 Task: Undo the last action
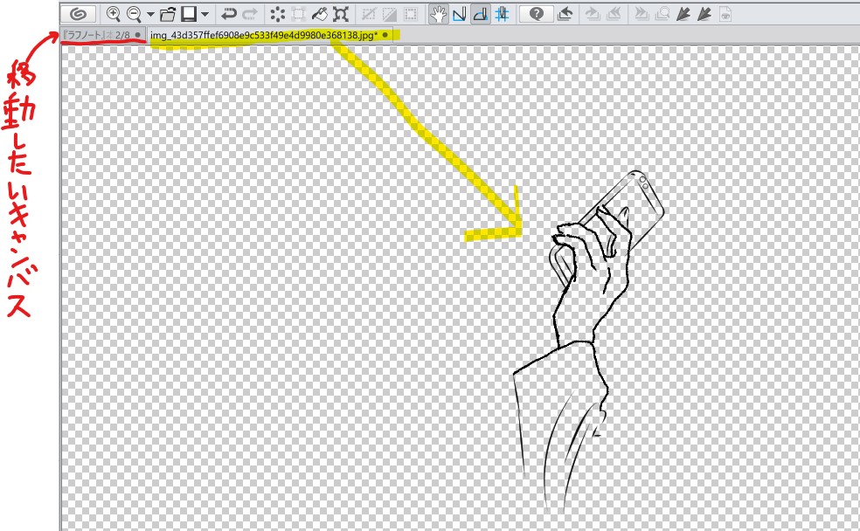click(x=228, y=14)
